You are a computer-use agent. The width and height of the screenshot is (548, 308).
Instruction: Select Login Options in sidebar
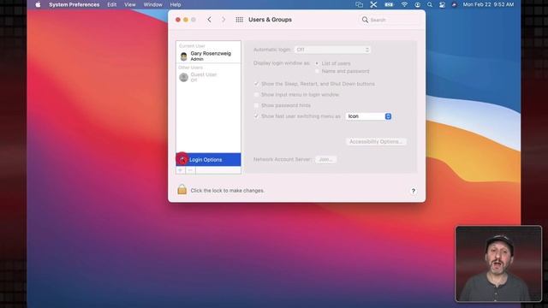pos(208,160)
